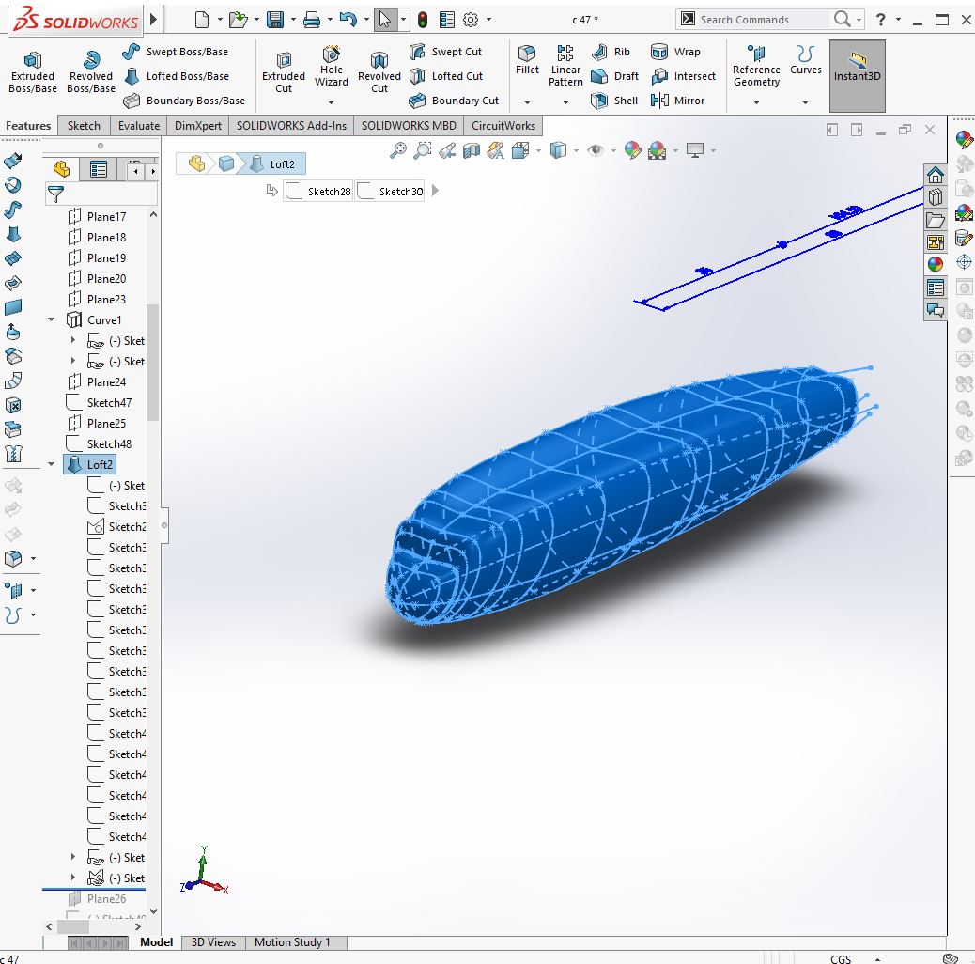The width and height of the screenshot is (975, 964).
Task: Choose Boundary Boss/Base feature
Action: point(184,101)
